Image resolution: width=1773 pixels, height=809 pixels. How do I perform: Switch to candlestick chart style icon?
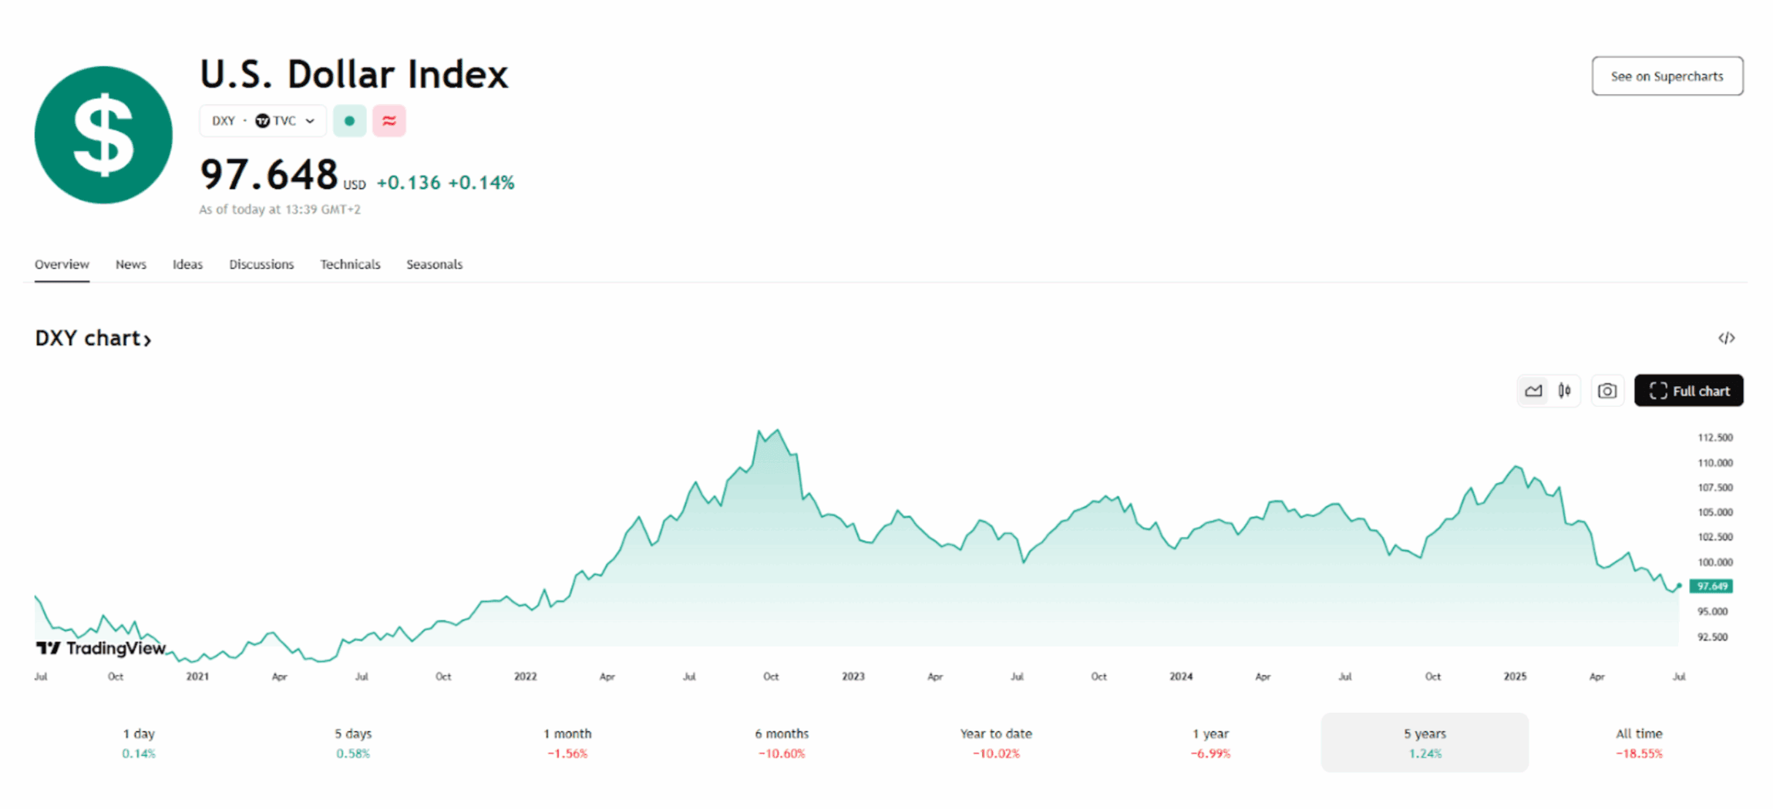(1565, 391)
